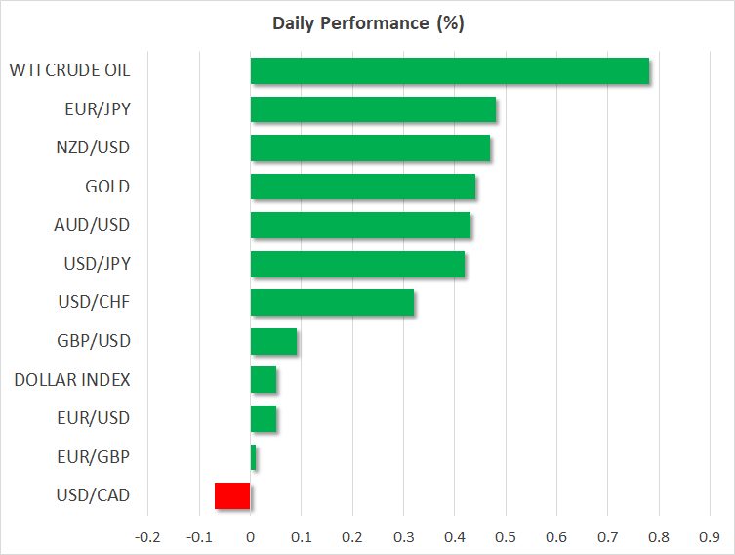Select the AUD/USD green bar
The height and width of the screenshot is (555, 735).
[360, 226]
